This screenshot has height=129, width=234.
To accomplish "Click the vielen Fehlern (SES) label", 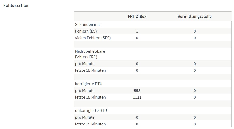I will tap(93, 38).
